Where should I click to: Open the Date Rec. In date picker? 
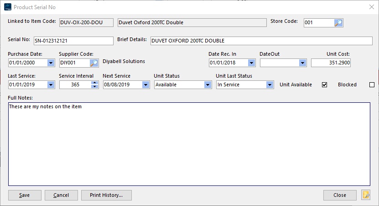click(x=251, y=63)
